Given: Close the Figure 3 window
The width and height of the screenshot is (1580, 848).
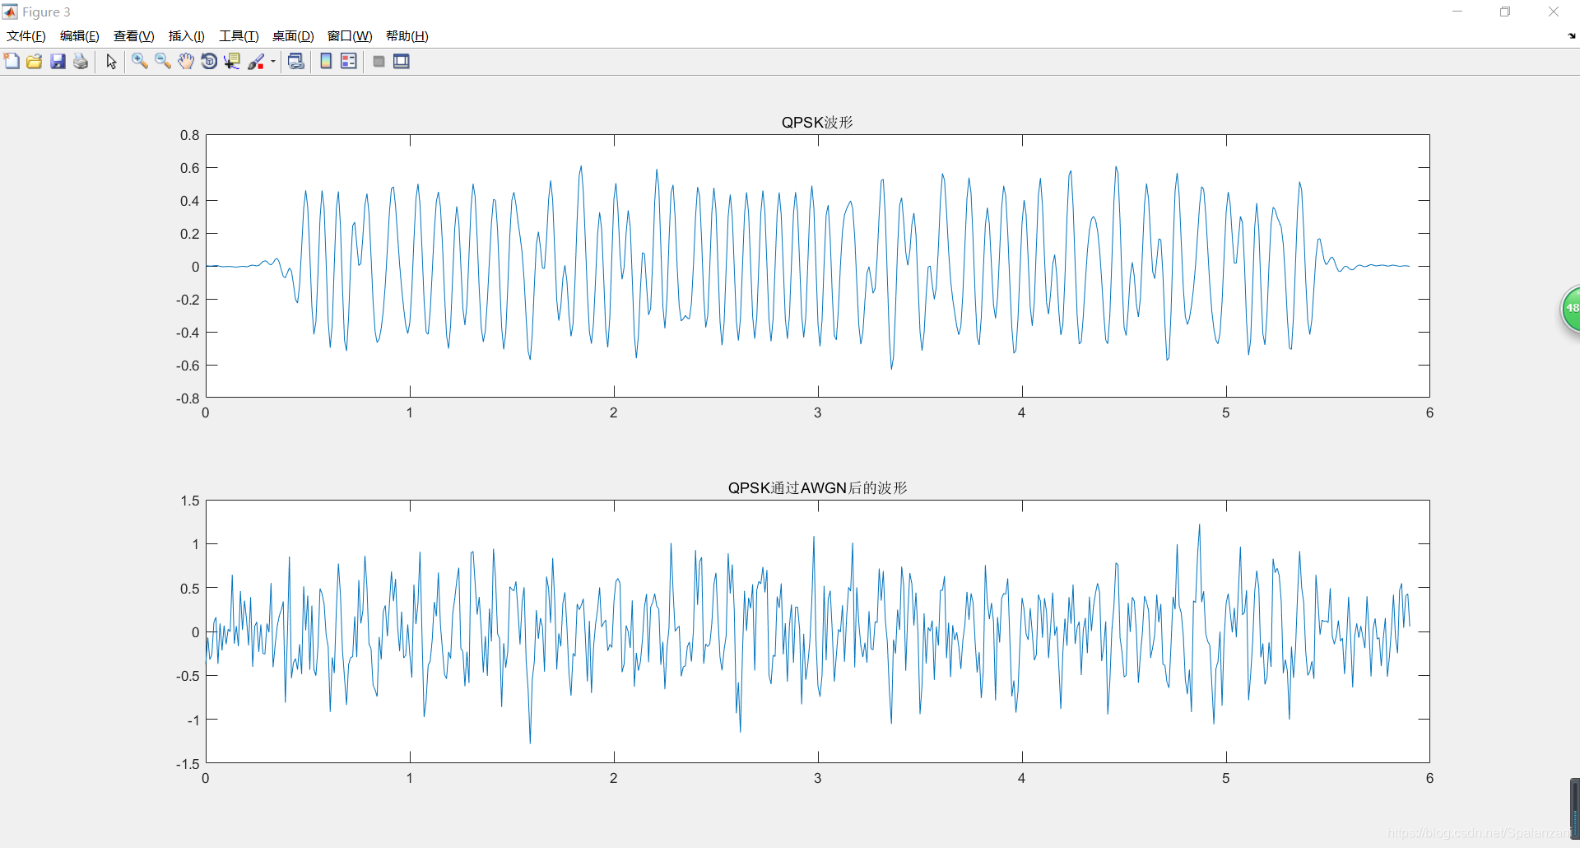Looking at the screenshot, I should (1554, 12).
